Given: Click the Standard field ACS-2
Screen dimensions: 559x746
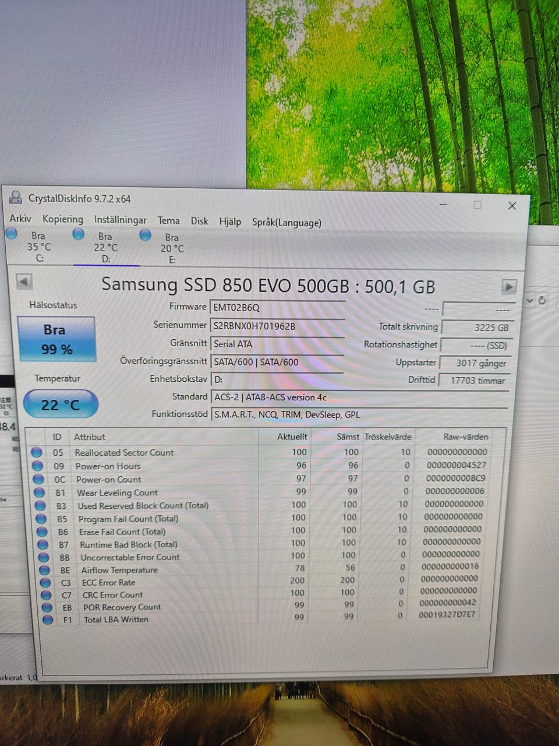Looking at the screenshot, I should [x=359, y=397].
